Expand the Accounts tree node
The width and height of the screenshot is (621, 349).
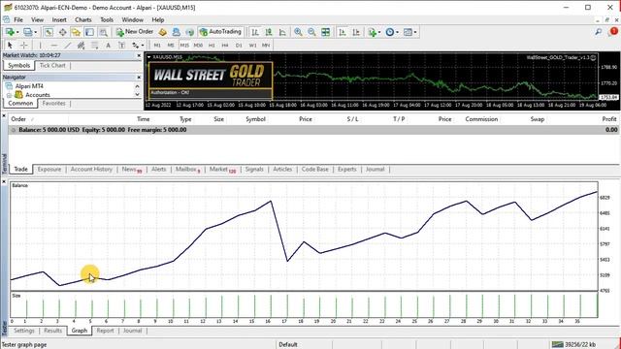tap(9, 95)
